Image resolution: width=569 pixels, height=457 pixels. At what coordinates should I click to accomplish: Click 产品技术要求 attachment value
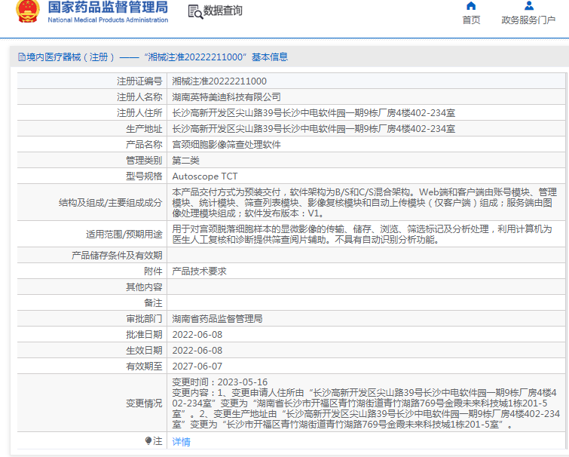tap(199, 271)
